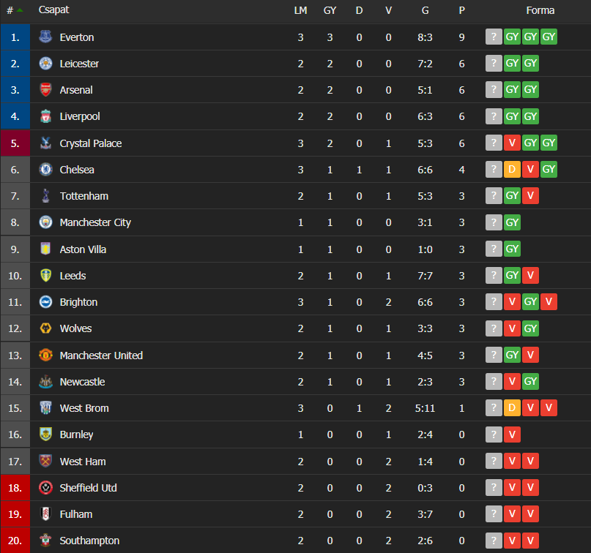
Task: Open the Manchester City team link
Action: pyautogui.click(x=95, y=222)
